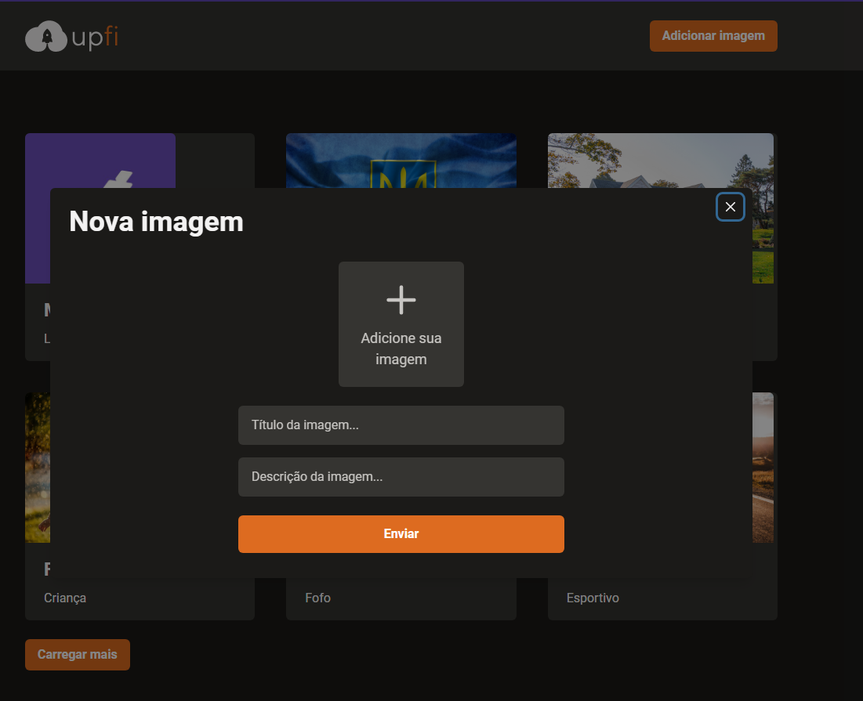Focus the Título da imagem field
Image resolution: width=863 pixels, height=701 pixels.
tap(401, 425)
